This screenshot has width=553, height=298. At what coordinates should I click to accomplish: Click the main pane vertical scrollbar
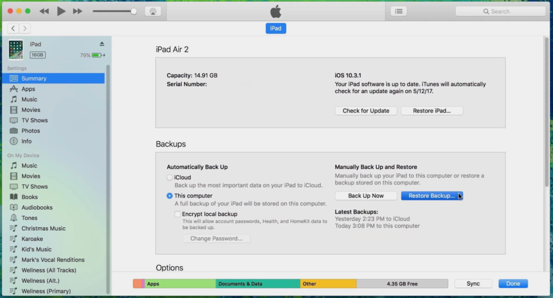click(x=547, y=113)
